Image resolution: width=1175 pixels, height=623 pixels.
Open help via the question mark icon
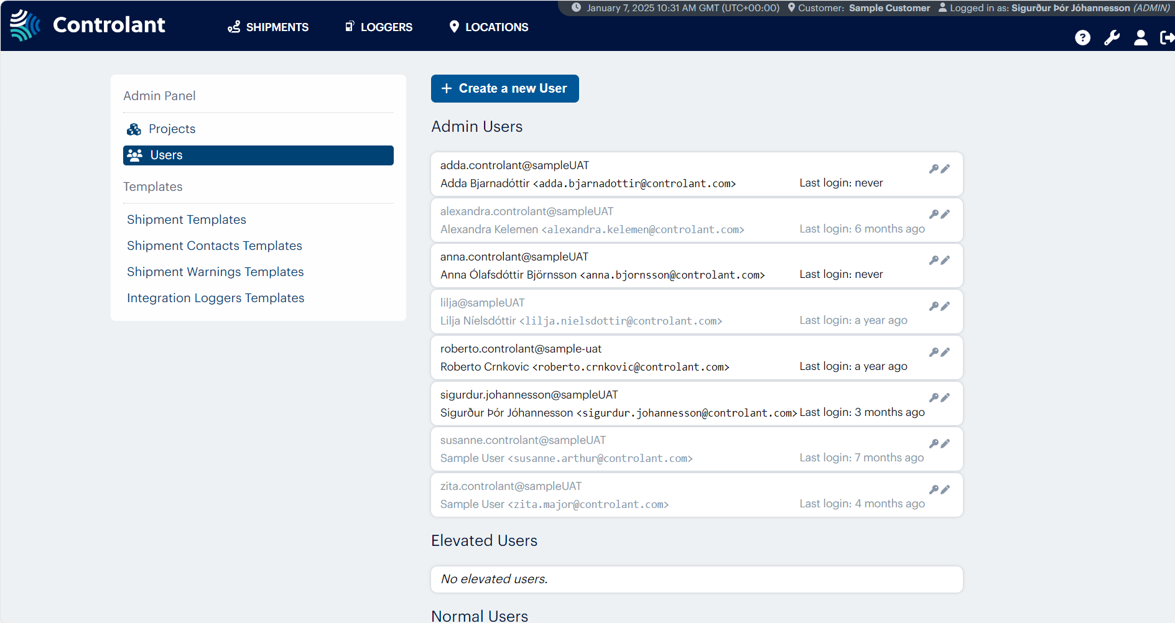coord(1082,38)
